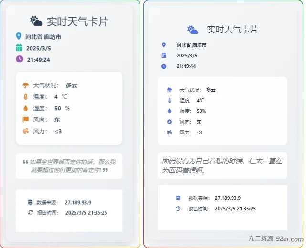Click date 2025/3/5 in the left card

(x=39, y=48)
